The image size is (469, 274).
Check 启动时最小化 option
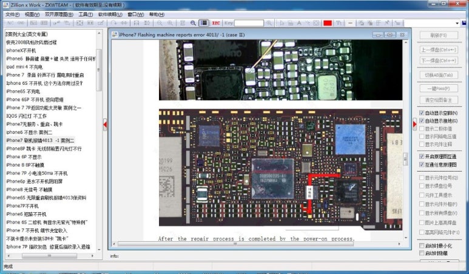[x=422, y=246]
